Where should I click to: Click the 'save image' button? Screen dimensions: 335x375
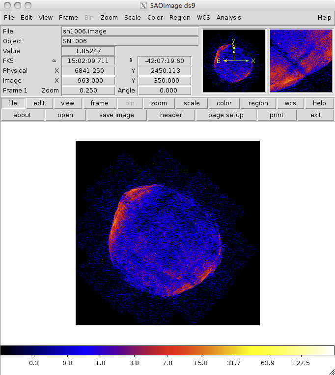click(116, 115)
